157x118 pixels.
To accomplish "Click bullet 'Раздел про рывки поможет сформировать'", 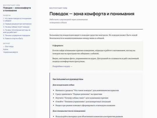I will [x=85, y=105].
